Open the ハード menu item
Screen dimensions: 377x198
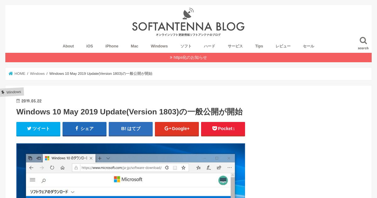pyautogui.click(x=210, y=46)
